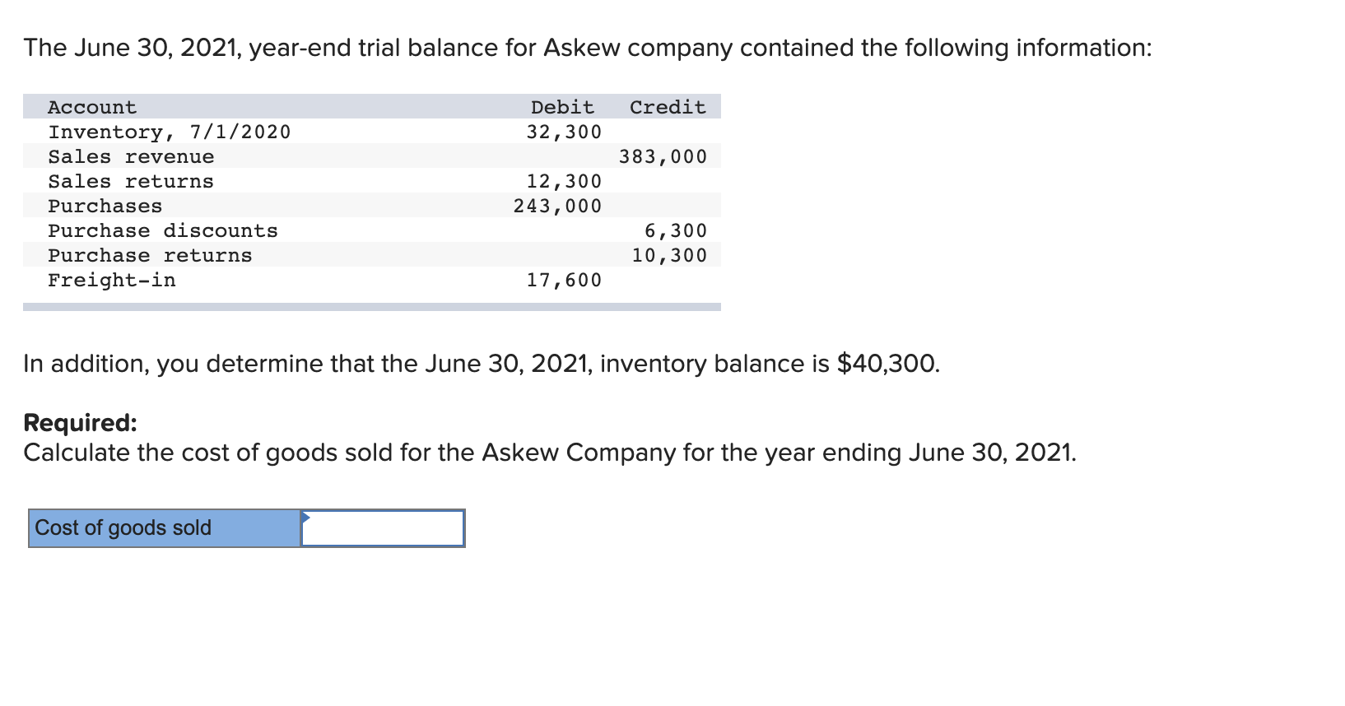
Task: Click the 32,300 inventory debit value
Action: 564,132
